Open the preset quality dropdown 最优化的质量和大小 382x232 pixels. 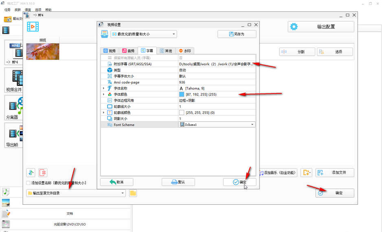tap(144, 34)
